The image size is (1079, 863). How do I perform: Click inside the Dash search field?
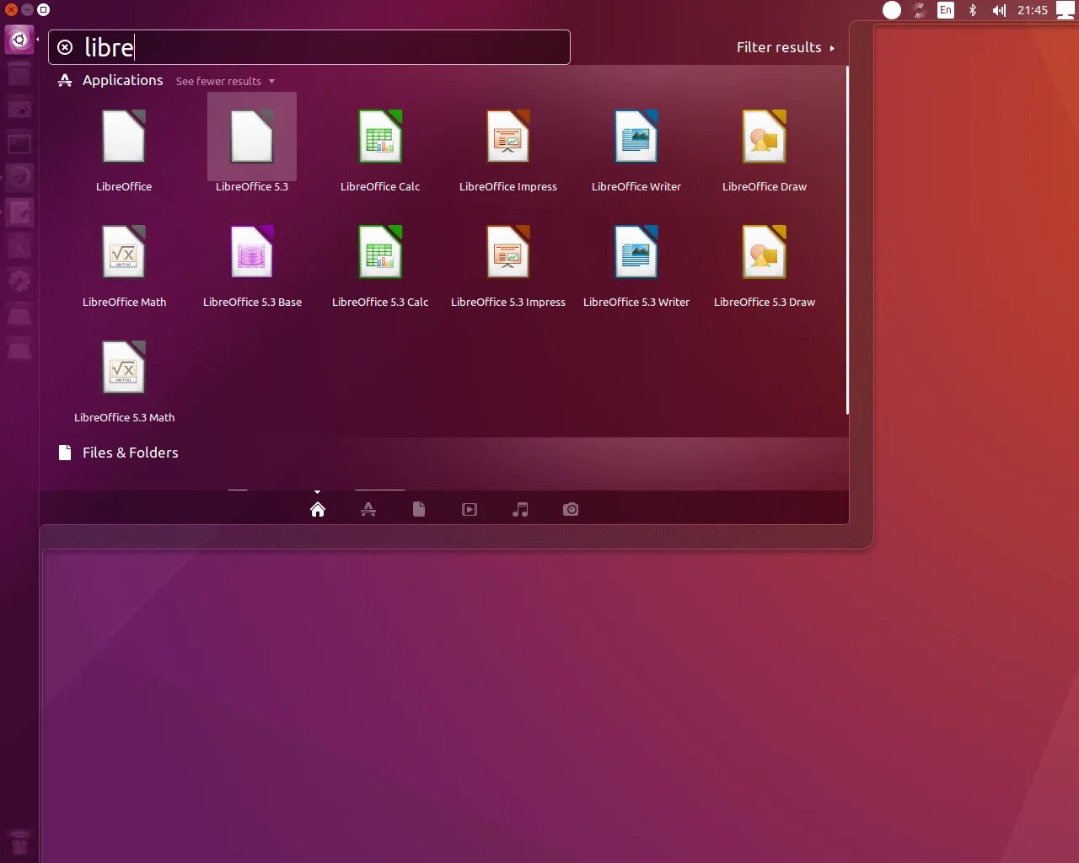[309, 47]
